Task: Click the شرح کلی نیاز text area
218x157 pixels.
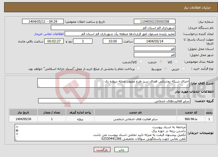Action: point(113,83)
